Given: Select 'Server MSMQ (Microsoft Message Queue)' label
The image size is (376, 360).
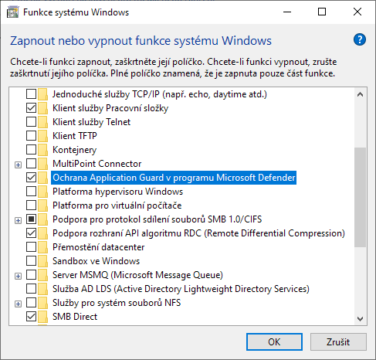Looking at the screenshot, I should tap(137, 275).
